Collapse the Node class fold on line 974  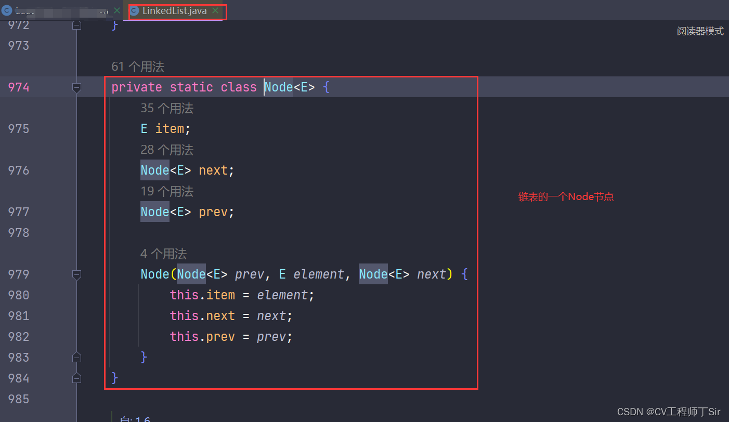(x=76, y=88)
